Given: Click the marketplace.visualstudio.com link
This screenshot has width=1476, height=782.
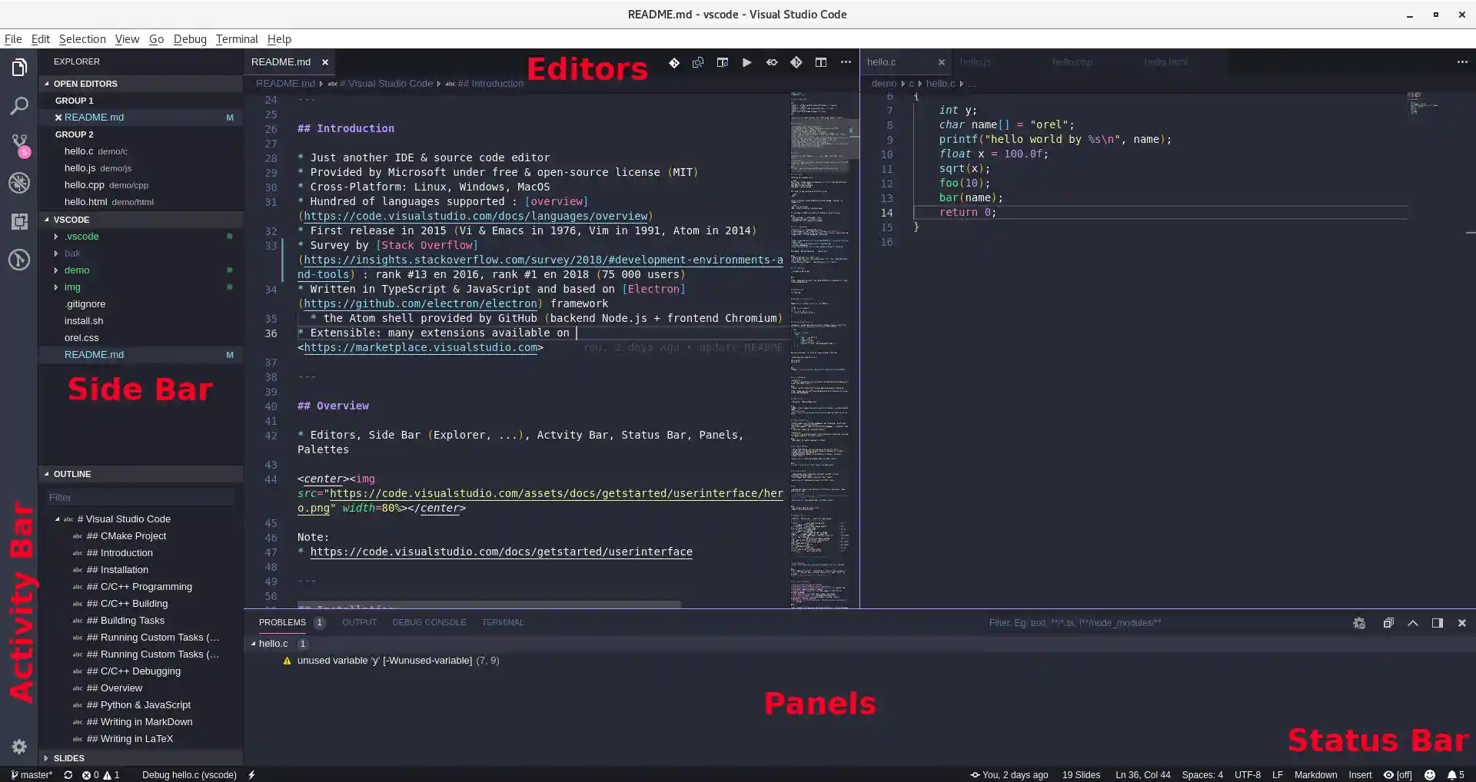Looking at the screenshot, I should point(421,347).
